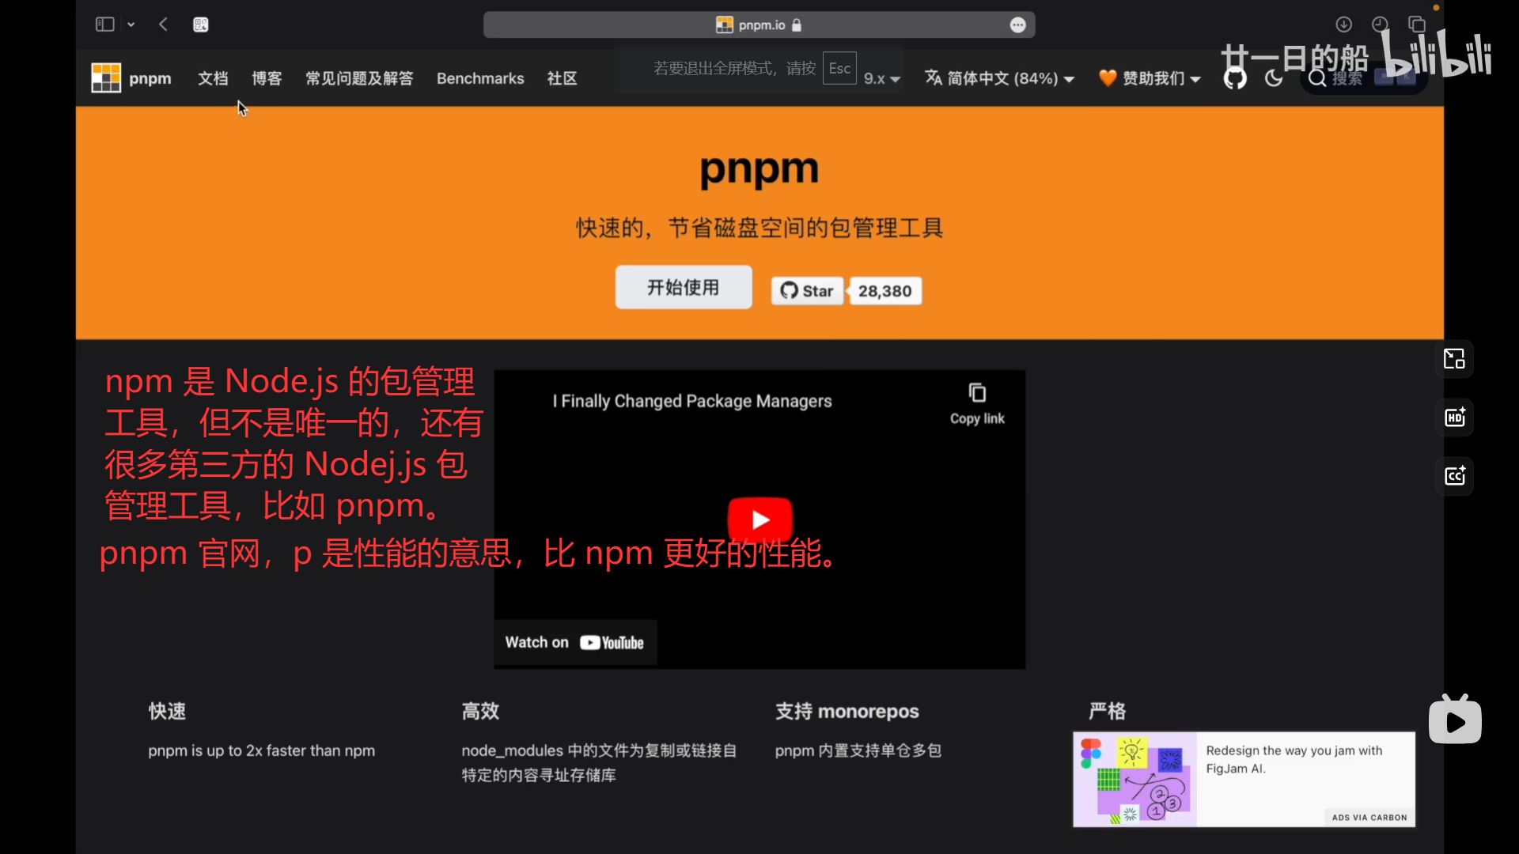The height and width of the screenshot is (854, 1519).
Task: Open the FigJam AI Carbon ad thumbnail
Action: [x=1135, y=779]
